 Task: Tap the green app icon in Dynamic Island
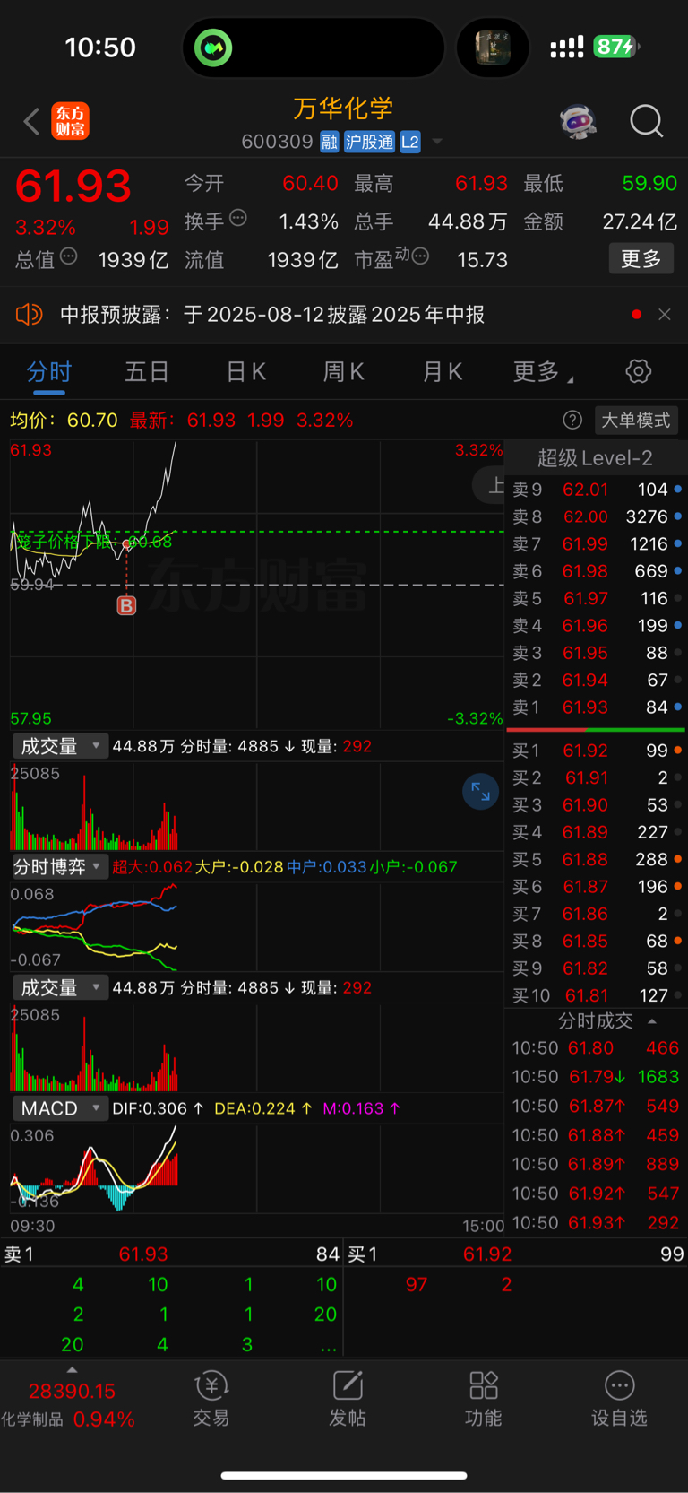213,47
